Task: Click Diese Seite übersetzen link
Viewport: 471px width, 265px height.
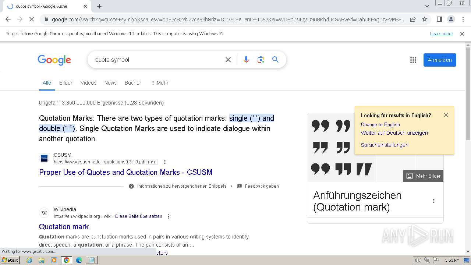Action: pos(139,216)
